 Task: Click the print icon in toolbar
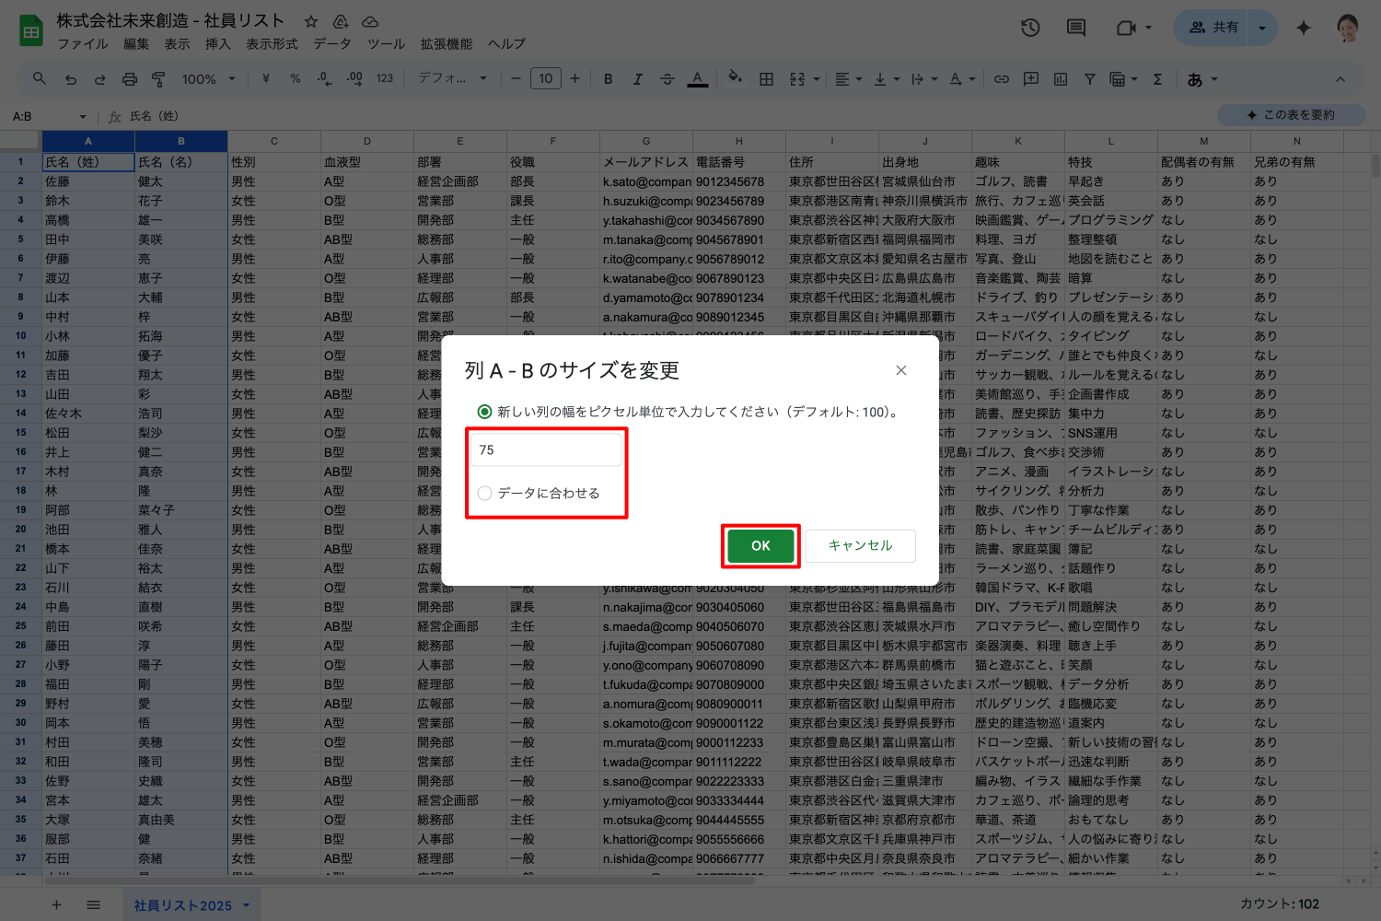129,79
